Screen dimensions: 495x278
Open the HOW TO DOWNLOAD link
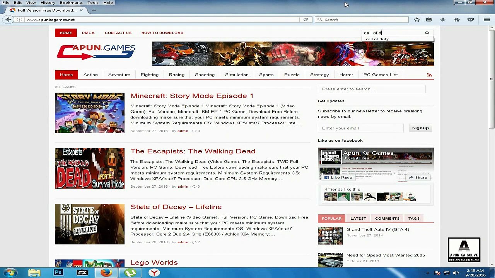click(162, 33)
